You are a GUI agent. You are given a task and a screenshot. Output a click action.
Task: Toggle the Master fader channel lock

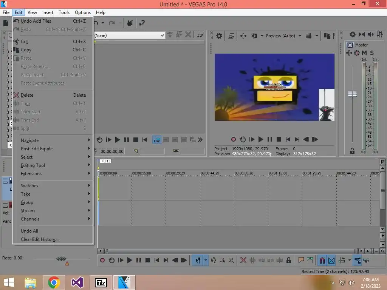point(352,151)
